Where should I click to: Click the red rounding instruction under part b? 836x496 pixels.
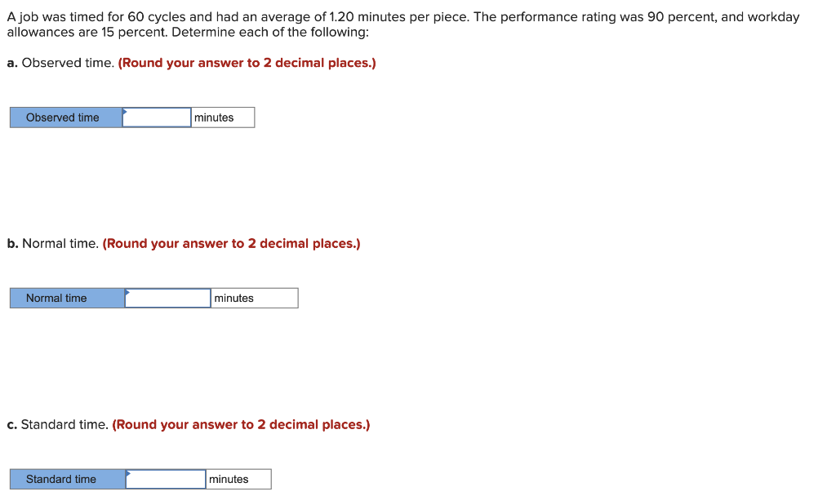pos(232,243)
